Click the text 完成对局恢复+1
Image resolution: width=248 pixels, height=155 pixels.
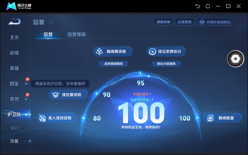click(x=142, y=100)
